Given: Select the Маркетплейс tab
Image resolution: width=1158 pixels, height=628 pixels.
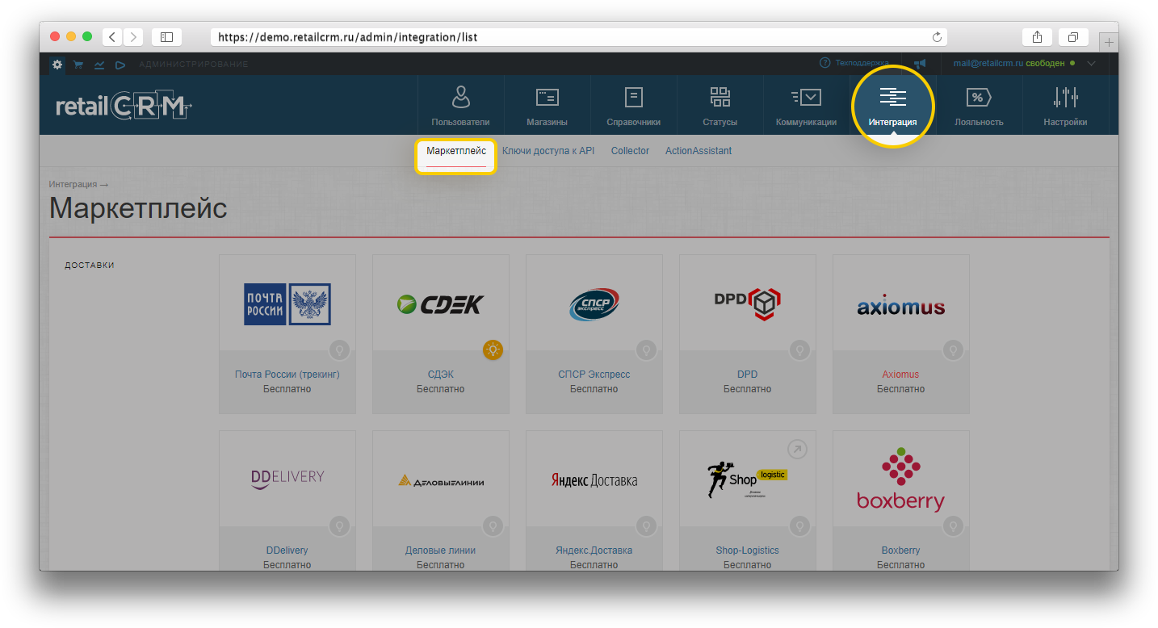Looking at the screenshot, I should pyautogui.click(x=456, y=151).
